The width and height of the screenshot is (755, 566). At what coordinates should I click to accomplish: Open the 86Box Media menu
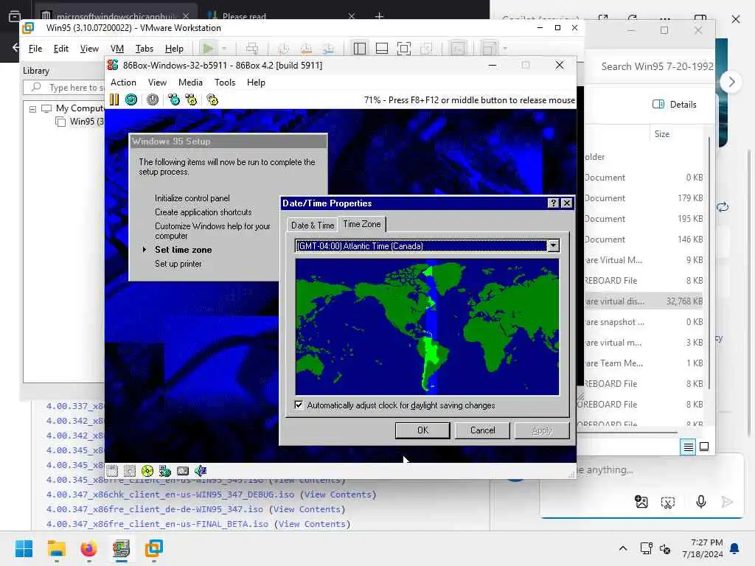click(191, 83)
